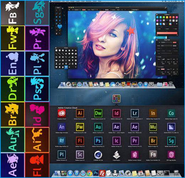Open Finder in the bottom Dock
Image resolution: width=185 pixels, height=178 pixels.
(x=57, y=173)
